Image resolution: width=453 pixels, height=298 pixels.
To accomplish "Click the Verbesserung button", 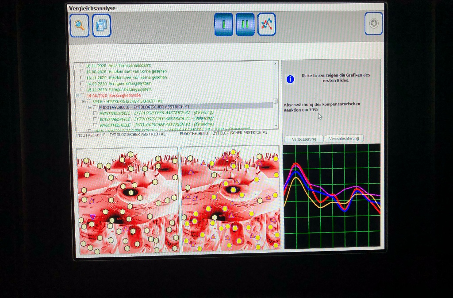I will point(304,139).
